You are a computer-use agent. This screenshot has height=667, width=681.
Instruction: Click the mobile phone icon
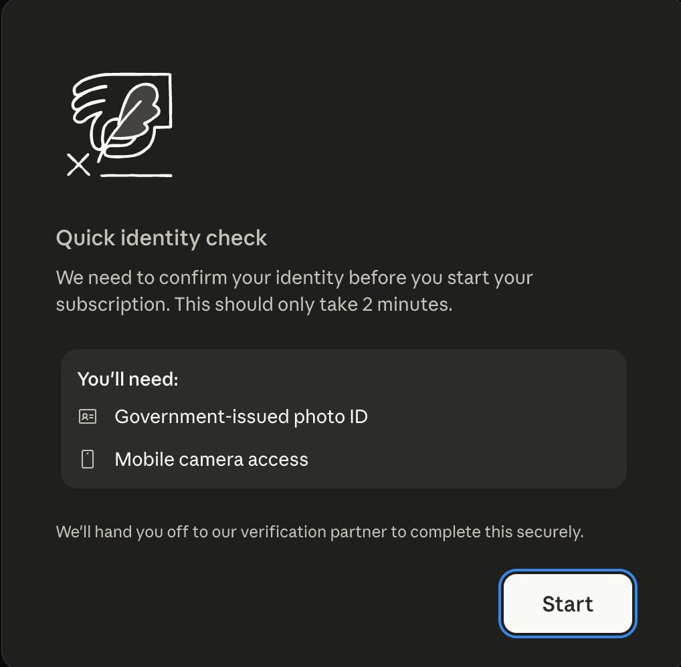click(x=87, y=459)
